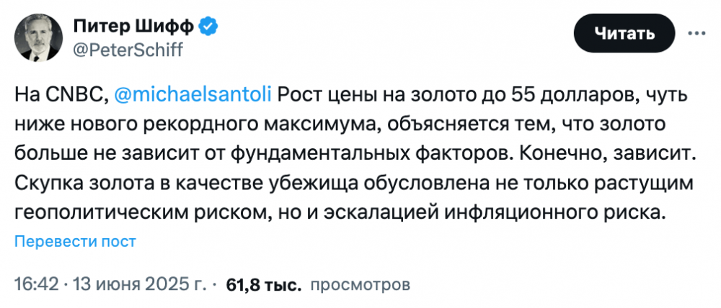Open the @PeterSchiff handle link
721x308 pixels.
click(x=128, y=49)
